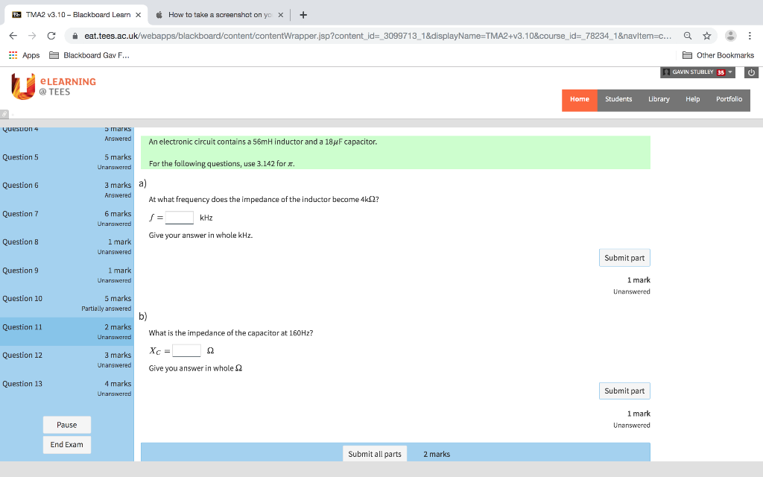
Task: Go back to the previous page
Action: click(x=13, y=36)
